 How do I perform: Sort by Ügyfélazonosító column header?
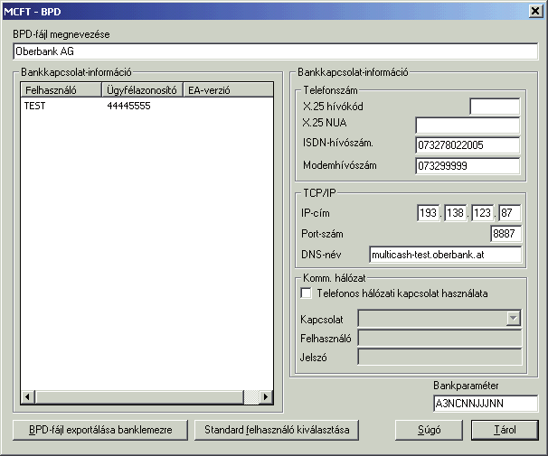(x=142, y=90)
